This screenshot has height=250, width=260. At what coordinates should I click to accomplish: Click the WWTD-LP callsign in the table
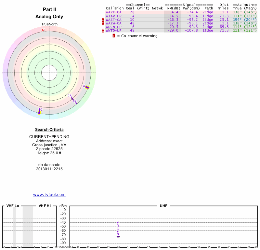[x=114, y=30]
